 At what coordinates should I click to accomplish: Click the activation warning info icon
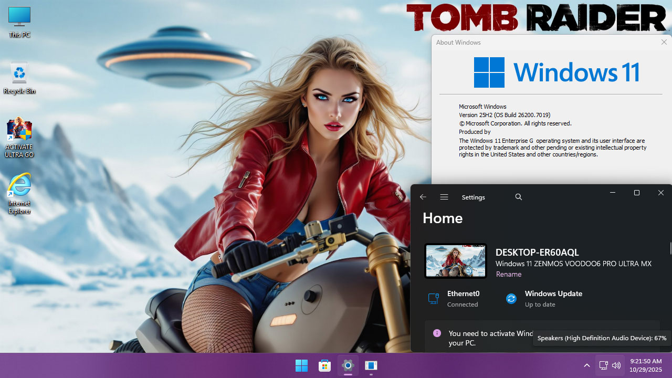[x=437, y=333]
